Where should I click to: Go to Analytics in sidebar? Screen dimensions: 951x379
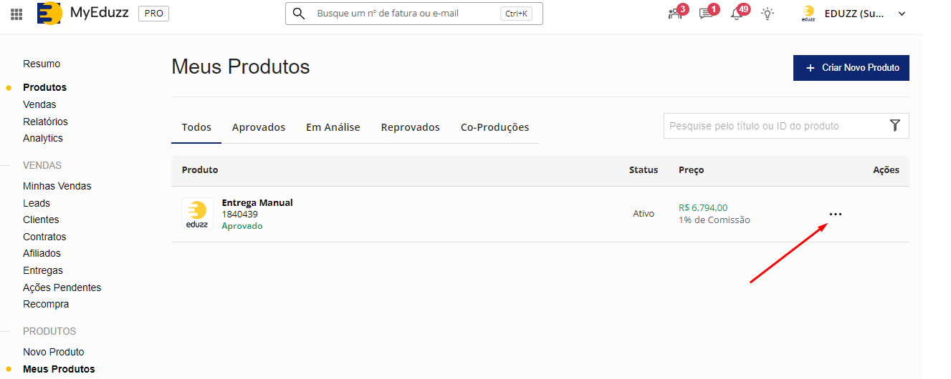tap(43, 138)
